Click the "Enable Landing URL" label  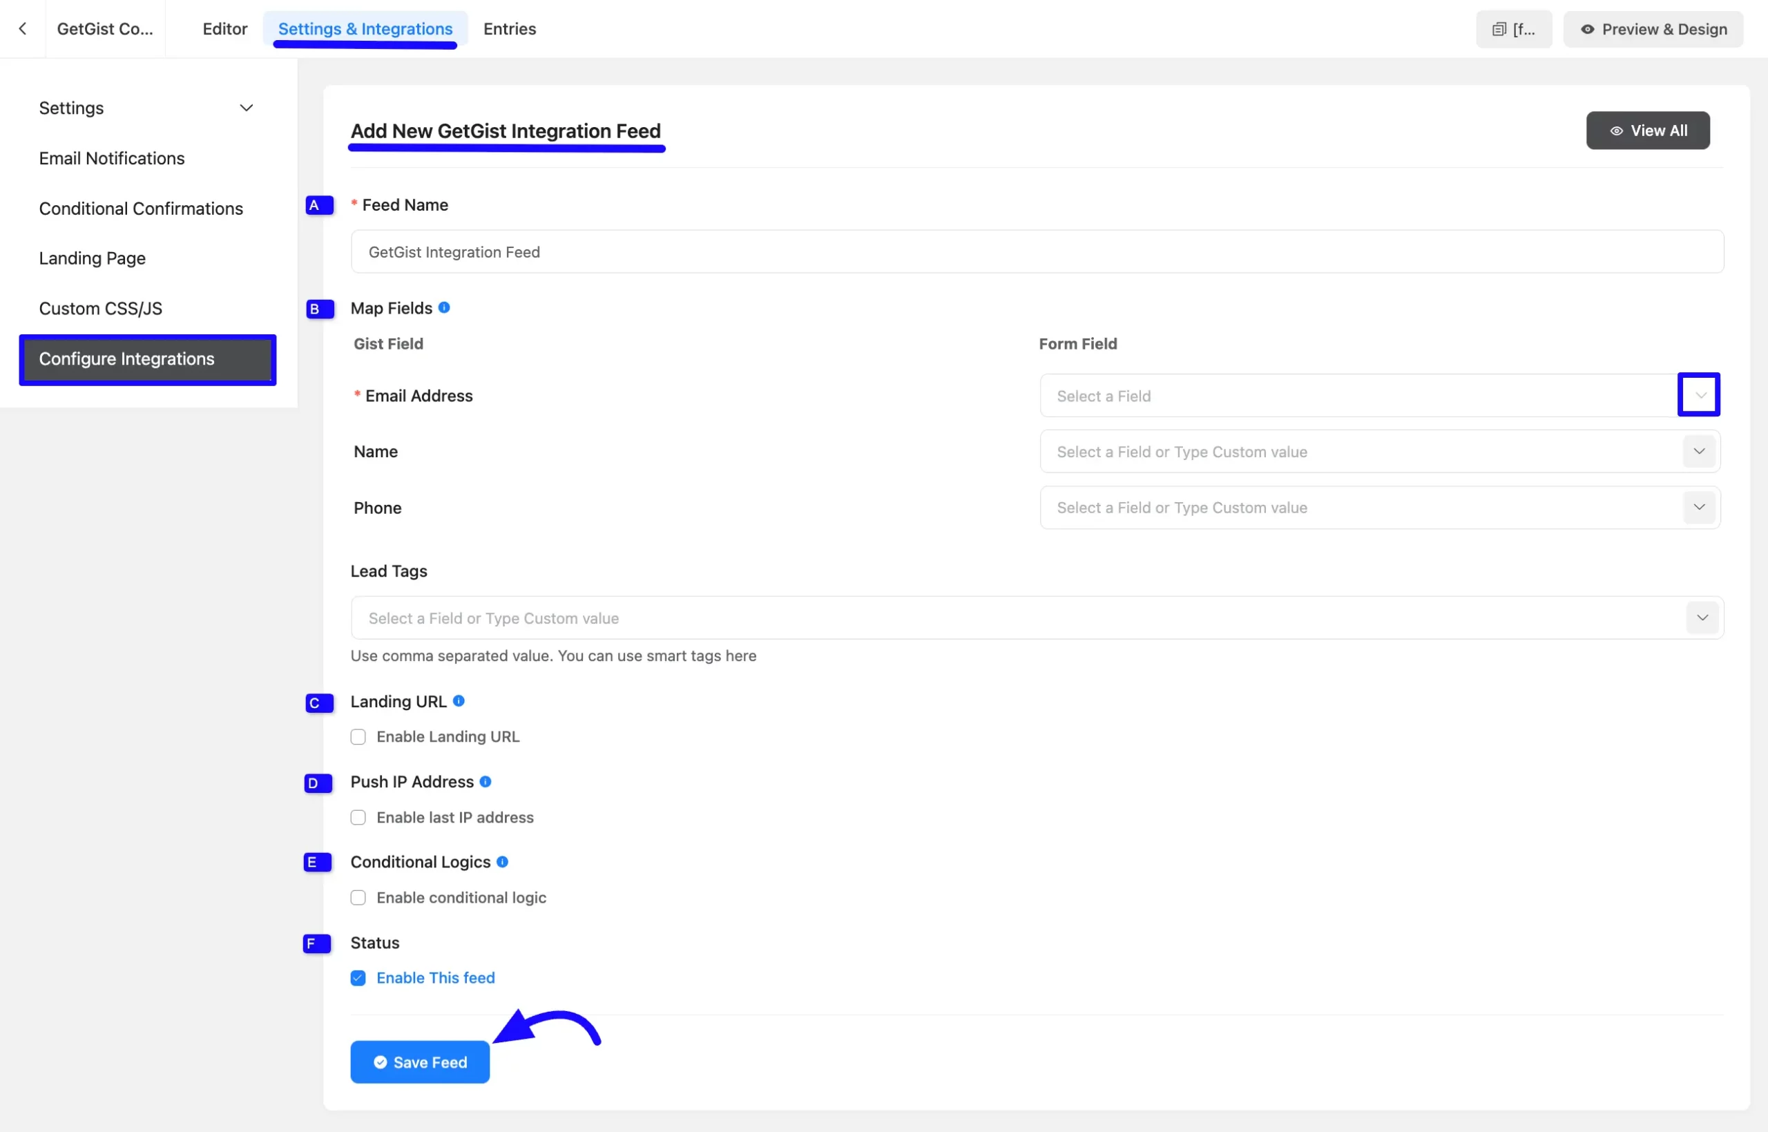pos(448,736)
